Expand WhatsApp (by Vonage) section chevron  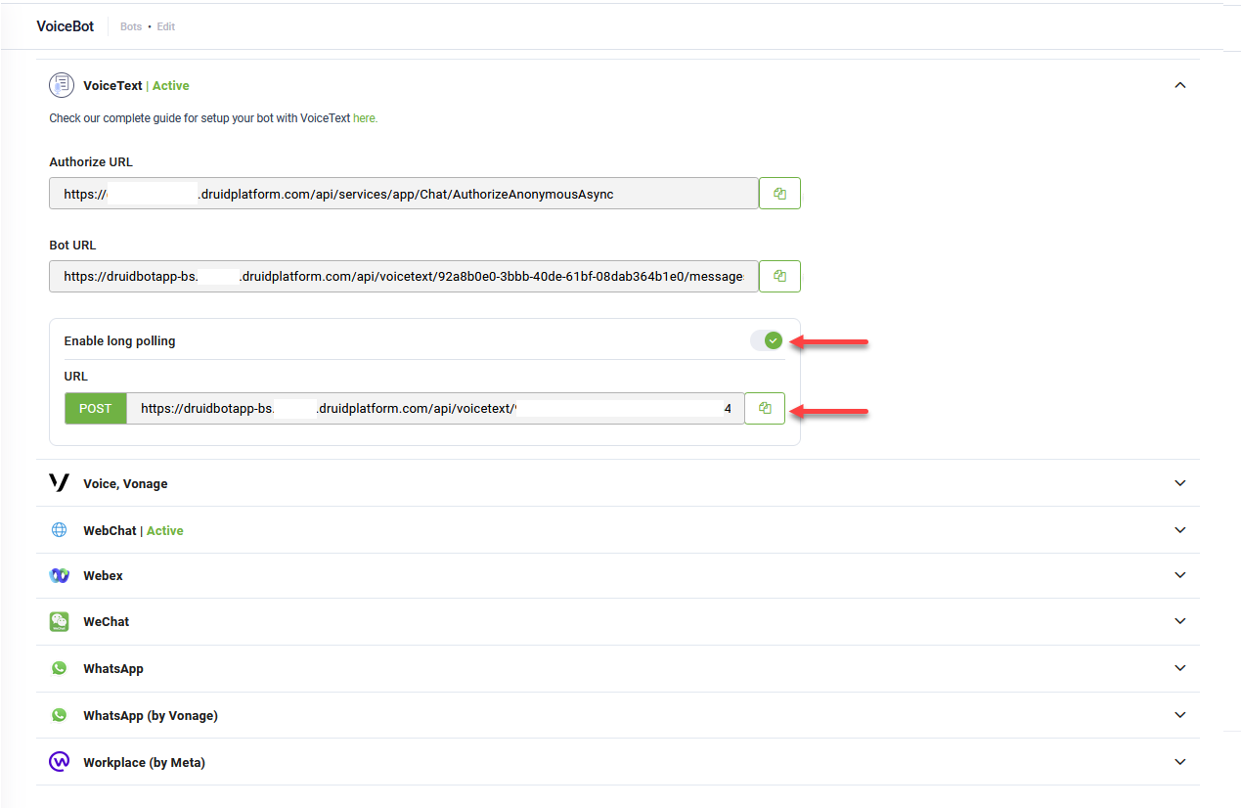click(1180, 715)
